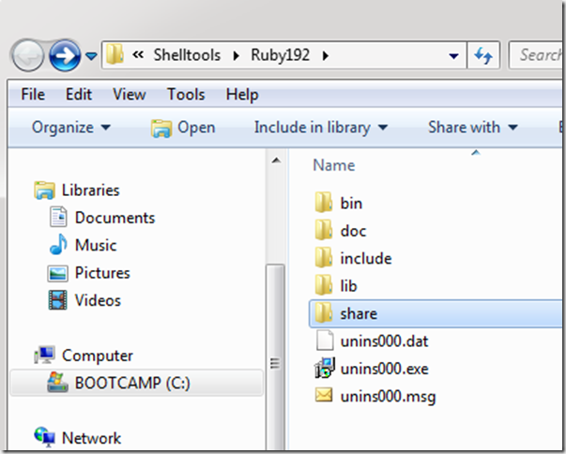Click the Name column header
566x454 pixels.
[x=334, y=165]
